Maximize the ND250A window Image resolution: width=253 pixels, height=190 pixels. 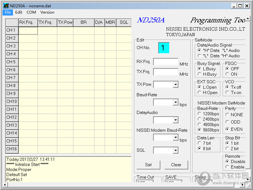(x=240, y=6)
